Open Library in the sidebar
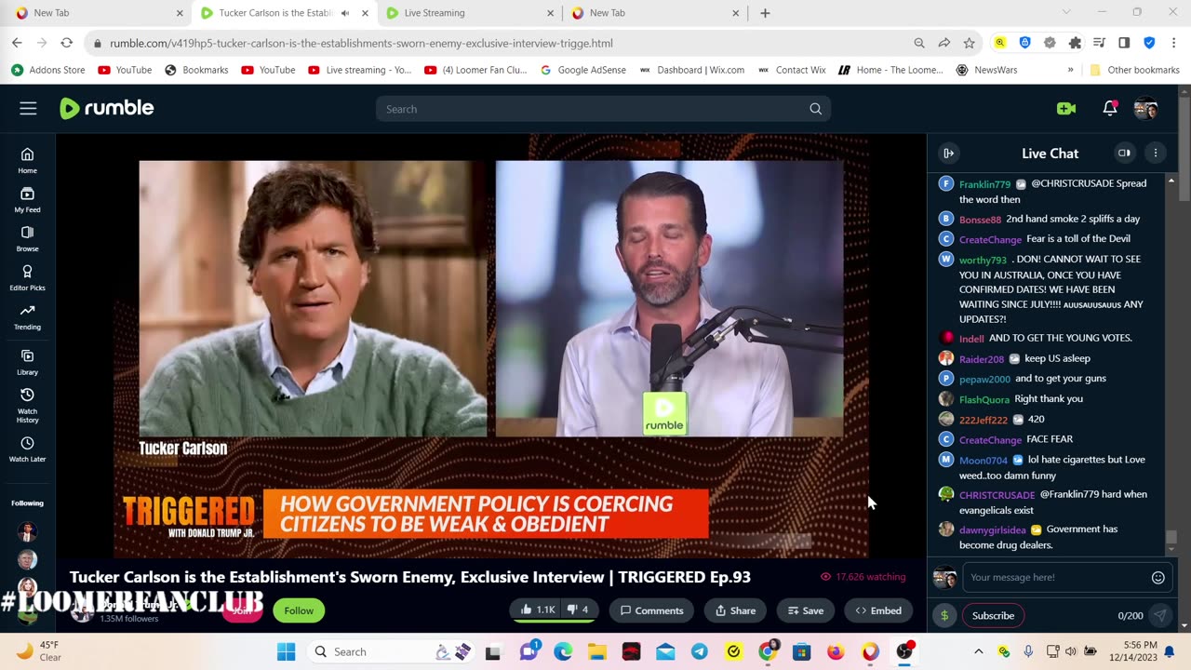Screen dimensions: 1191x670 pos(27,362)
